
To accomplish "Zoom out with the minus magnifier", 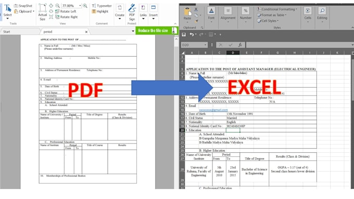I will tap(58, 6).
